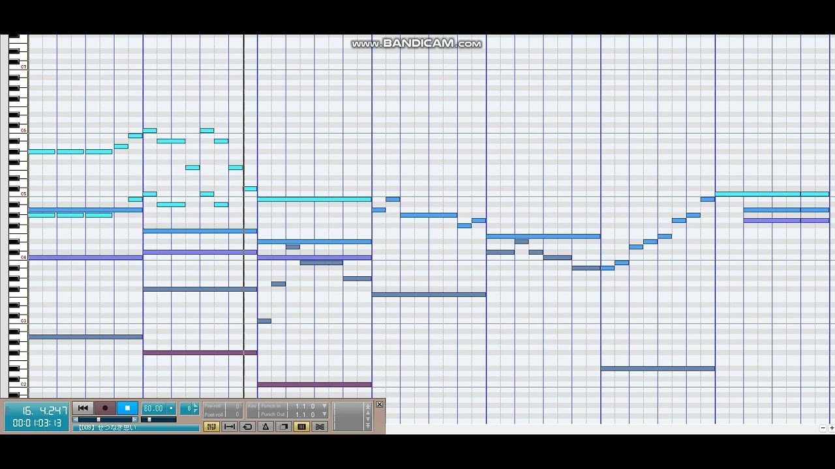Screen dimensions: 835x469
Task: Click the blue stop button
Action: click(x=127, y=408)
